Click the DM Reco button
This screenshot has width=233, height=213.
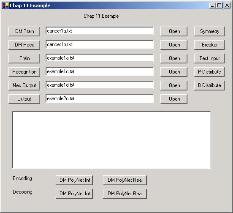[x=24, y=45]
